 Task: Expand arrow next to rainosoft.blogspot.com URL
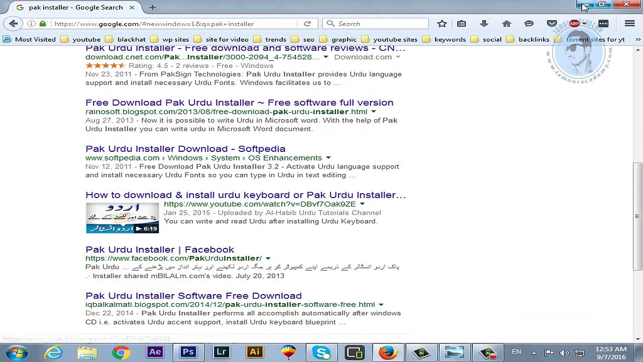tap(373, 112)
